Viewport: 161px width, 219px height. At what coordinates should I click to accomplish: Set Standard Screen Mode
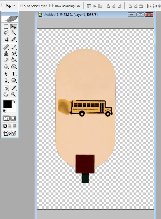tap(5, 126)
